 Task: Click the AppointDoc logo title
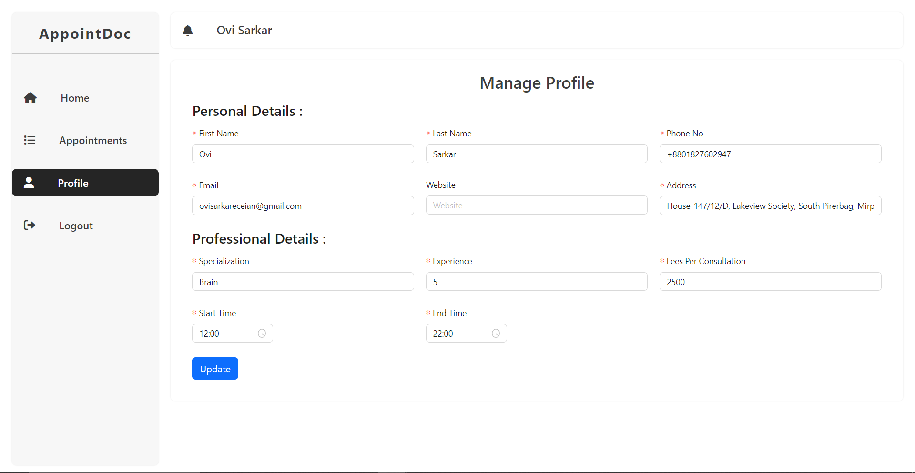click(x=85, y=33)
